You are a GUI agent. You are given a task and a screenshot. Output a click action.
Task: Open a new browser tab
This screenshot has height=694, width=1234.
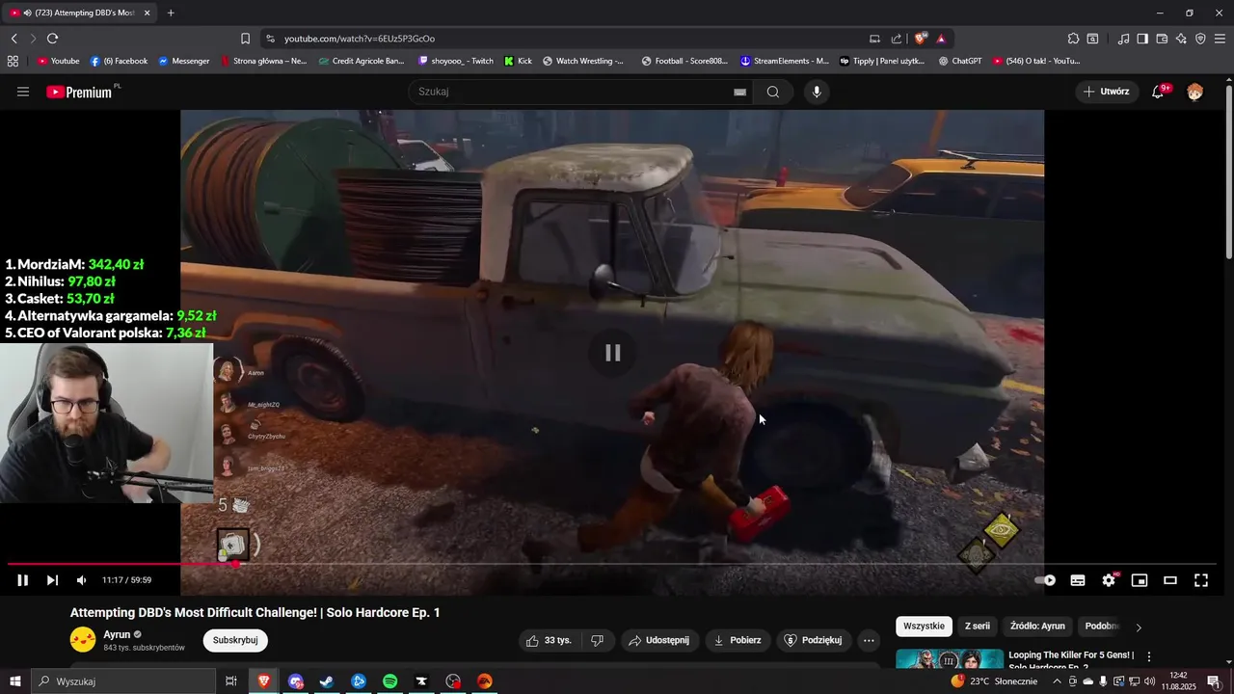click(171, 13)
